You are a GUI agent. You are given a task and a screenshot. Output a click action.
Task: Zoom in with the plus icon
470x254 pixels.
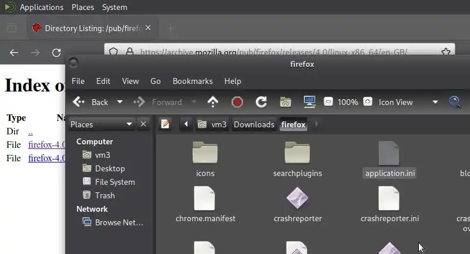point(368,102)
